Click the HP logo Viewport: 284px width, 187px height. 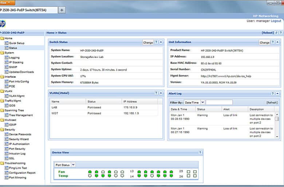3,24
